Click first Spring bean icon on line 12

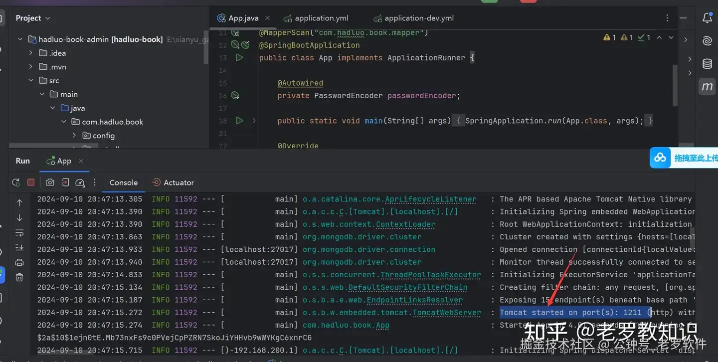coord(235,45)
